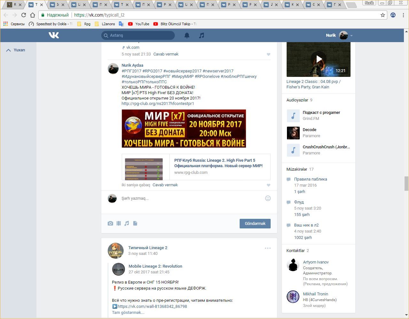Open the Speedtest by Ookla bookmark
This screenshot has height=319, width=409.
pyautogui.click(x=50, y=24)
